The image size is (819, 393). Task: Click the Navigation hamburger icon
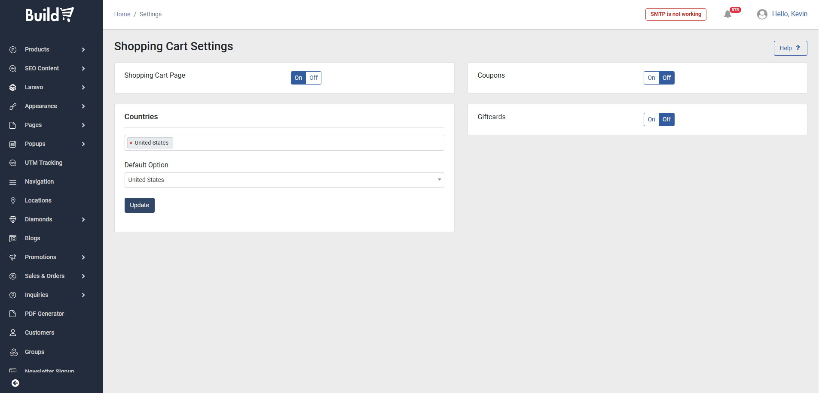13,182
